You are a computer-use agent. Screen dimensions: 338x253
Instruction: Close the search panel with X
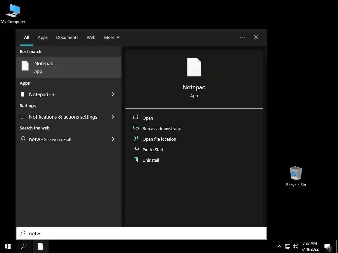tap(256, 37)
